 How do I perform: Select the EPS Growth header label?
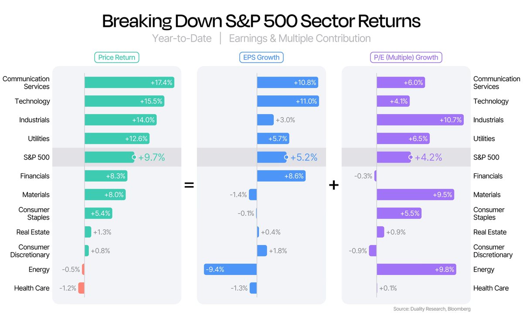pos(261,57)
